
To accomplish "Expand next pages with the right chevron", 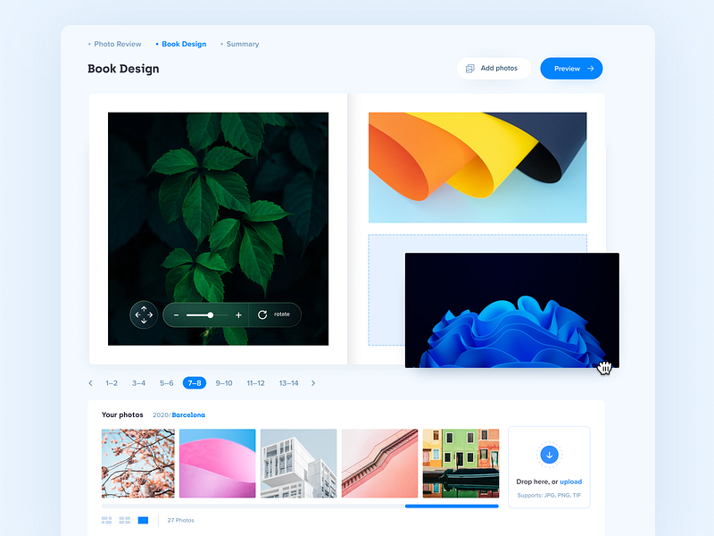I will (x=313, y=382).
